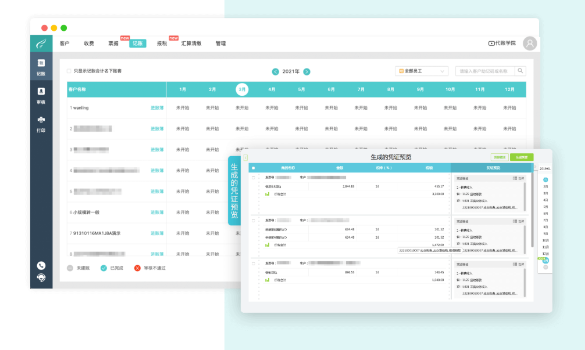Open 记账 bookkeeping in left sidebar
585x350 pixels.
point(41,67)
